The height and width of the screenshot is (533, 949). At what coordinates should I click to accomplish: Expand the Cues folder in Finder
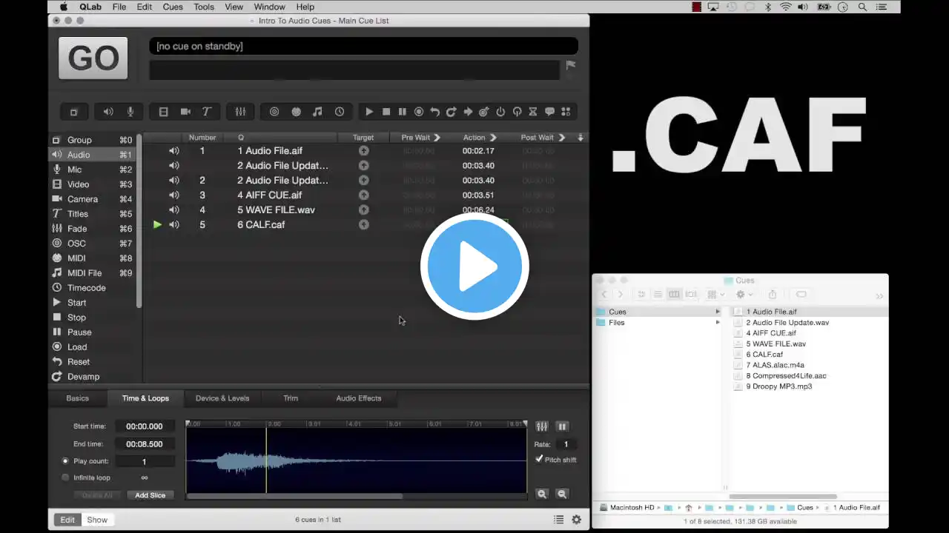(x=717, y=312)
